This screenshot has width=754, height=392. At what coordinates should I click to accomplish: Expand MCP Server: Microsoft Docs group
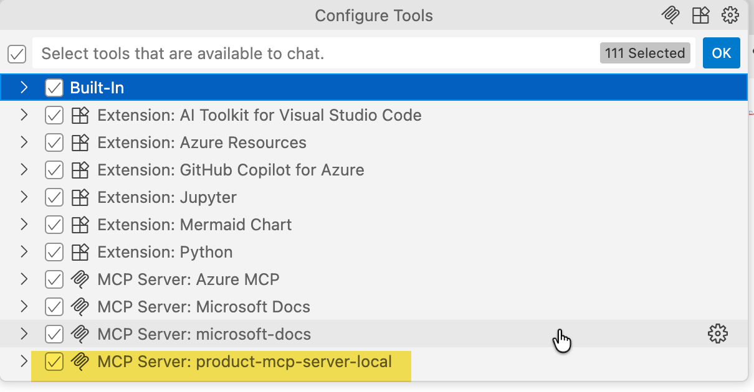click(x=24, y=307)
